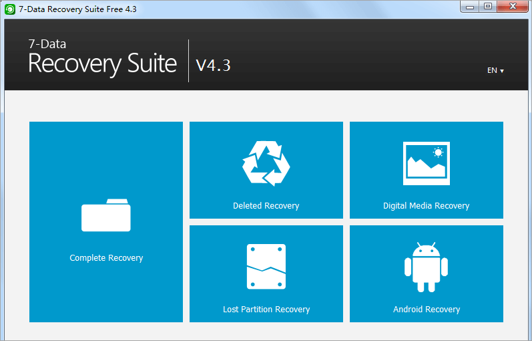532x341 pixels.
Task: Click the recycle arrows Deleted Recovery icon
Action: [266, 163]
